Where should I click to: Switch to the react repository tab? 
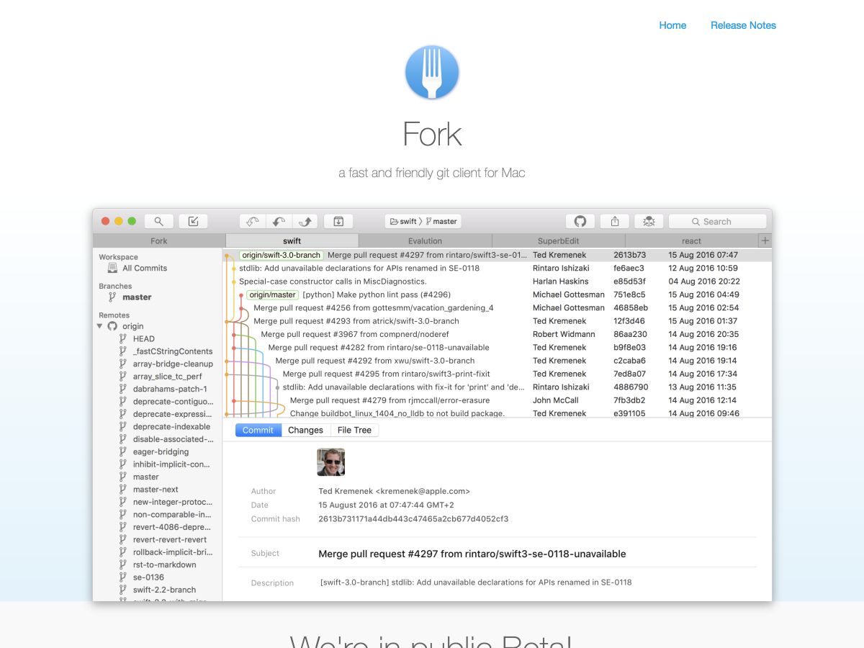click(692, 240)
